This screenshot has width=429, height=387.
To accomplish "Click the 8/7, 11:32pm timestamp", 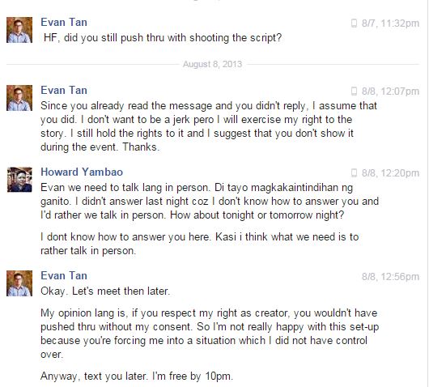I will 390,23.
